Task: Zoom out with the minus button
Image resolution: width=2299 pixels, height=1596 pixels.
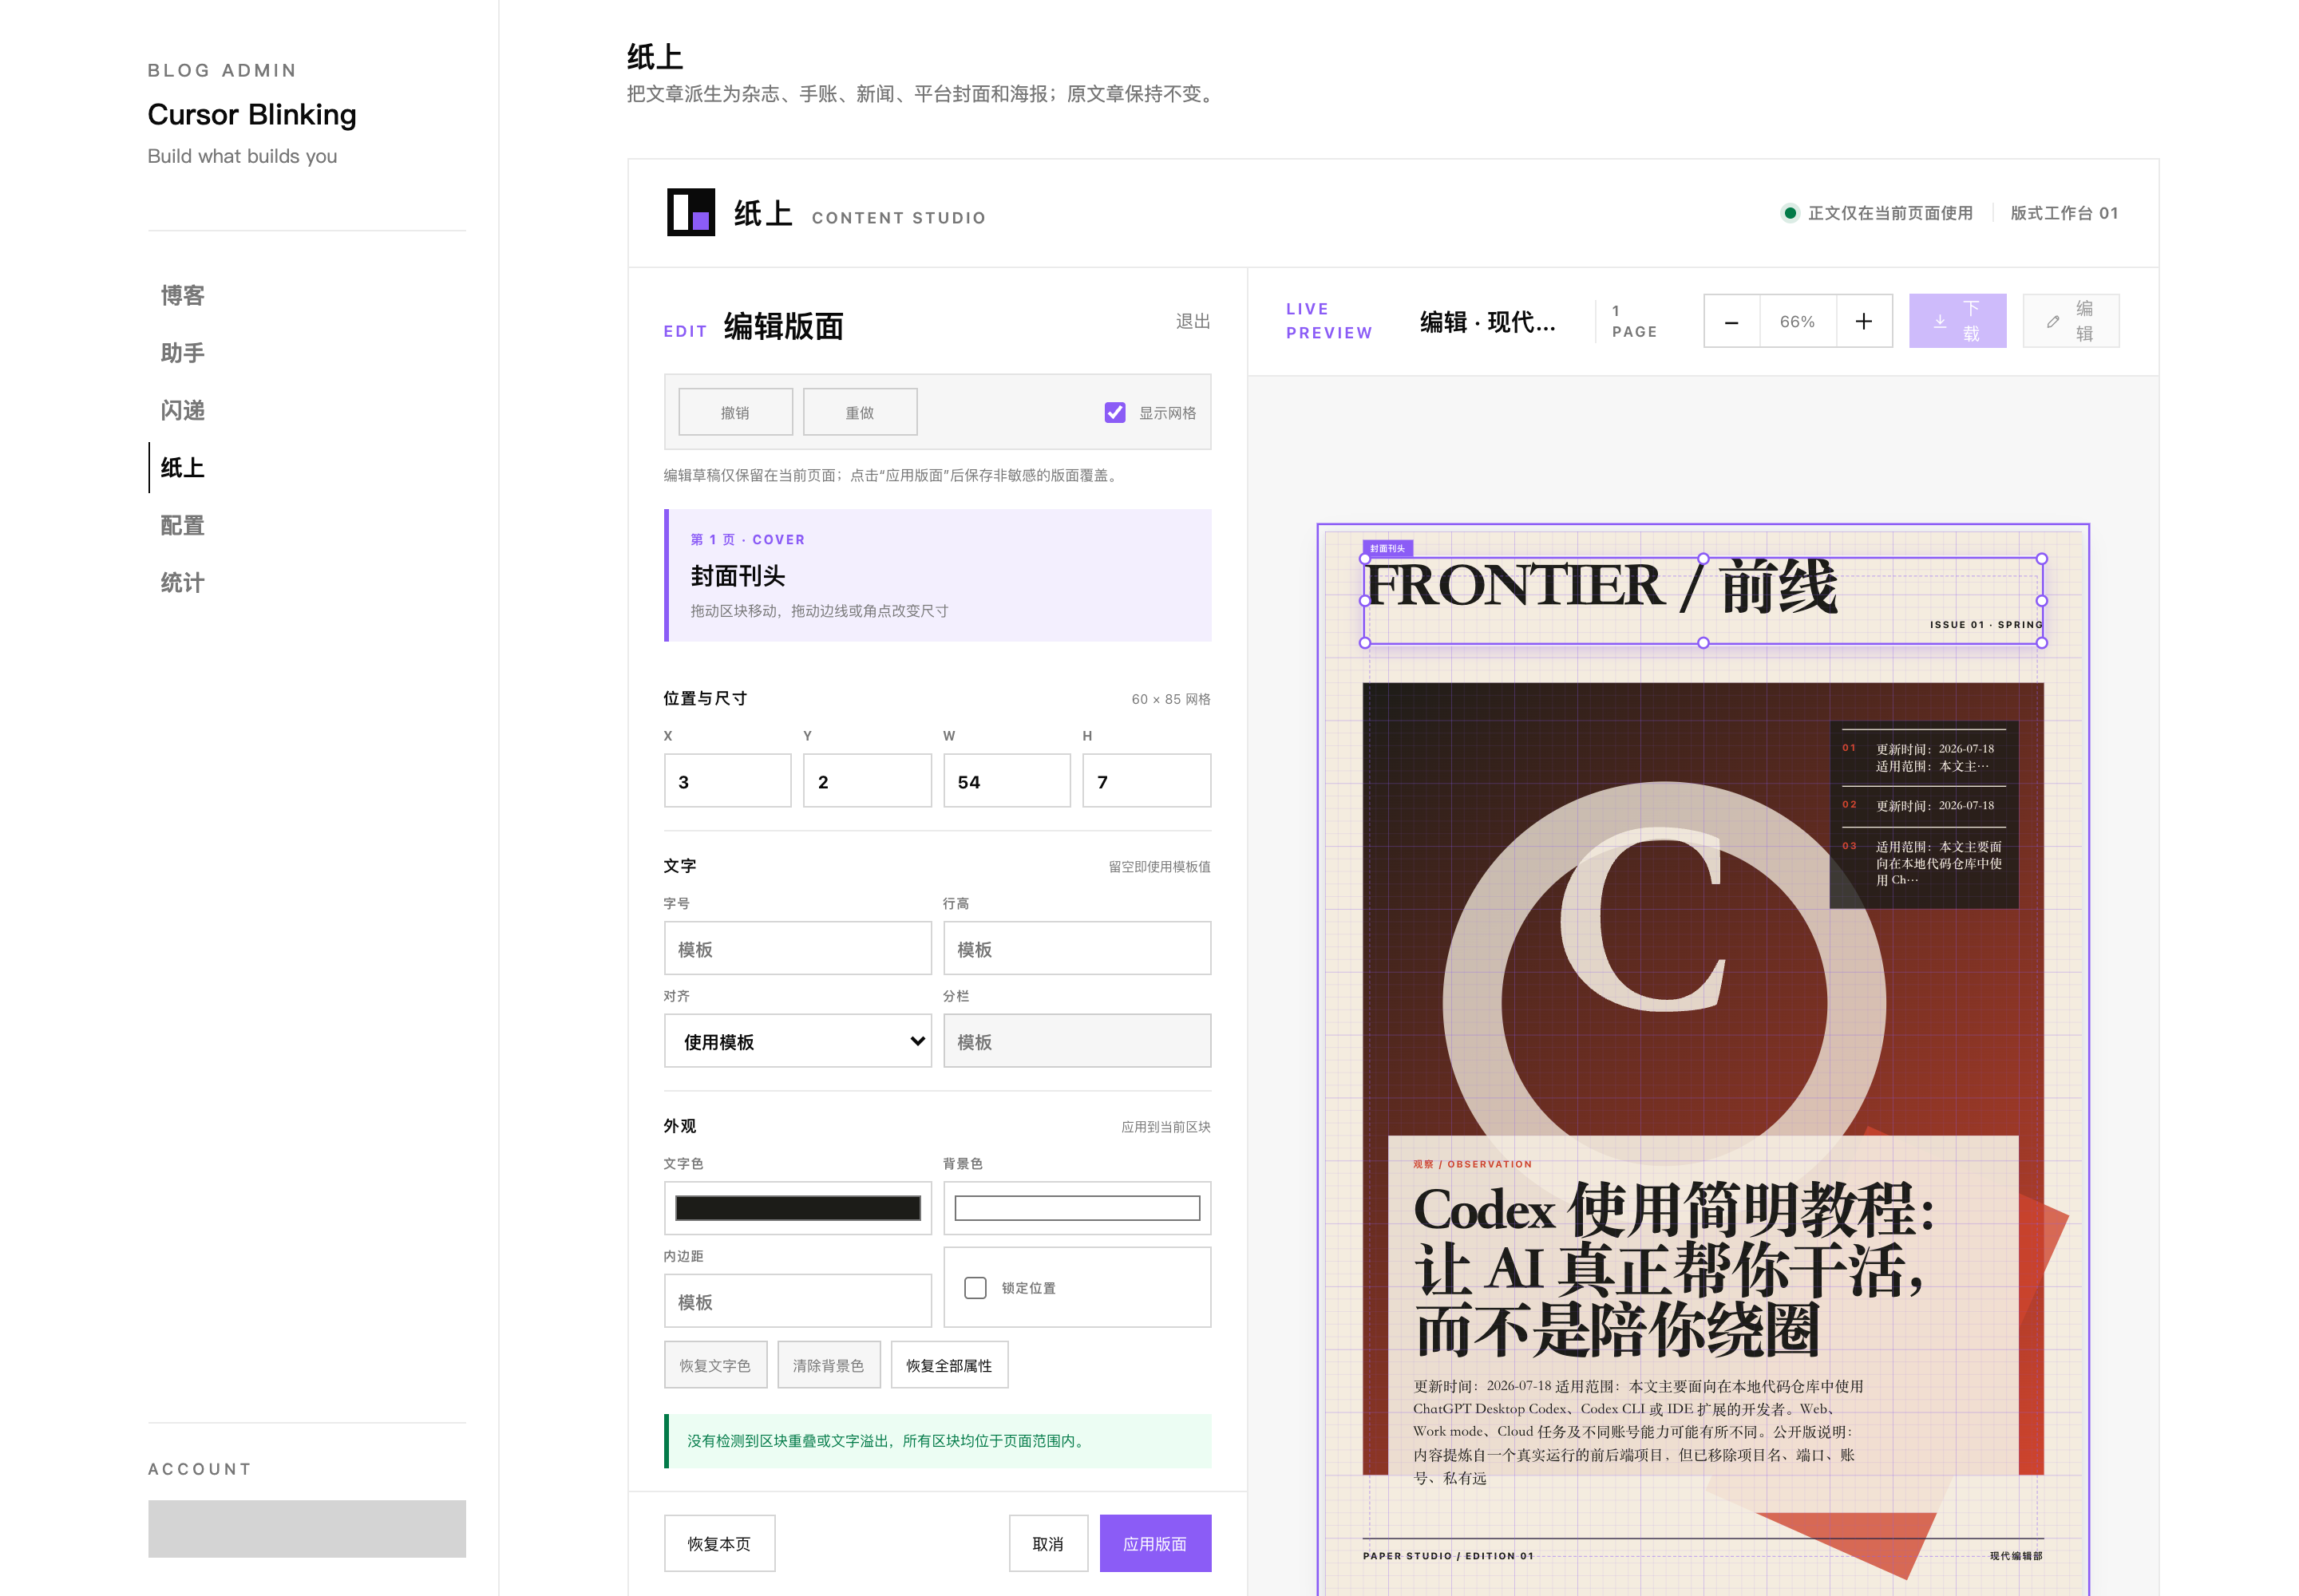Action: tap(1731, 321)
